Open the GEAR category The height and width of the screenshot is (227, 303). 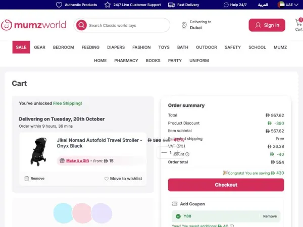click(39, 47)
